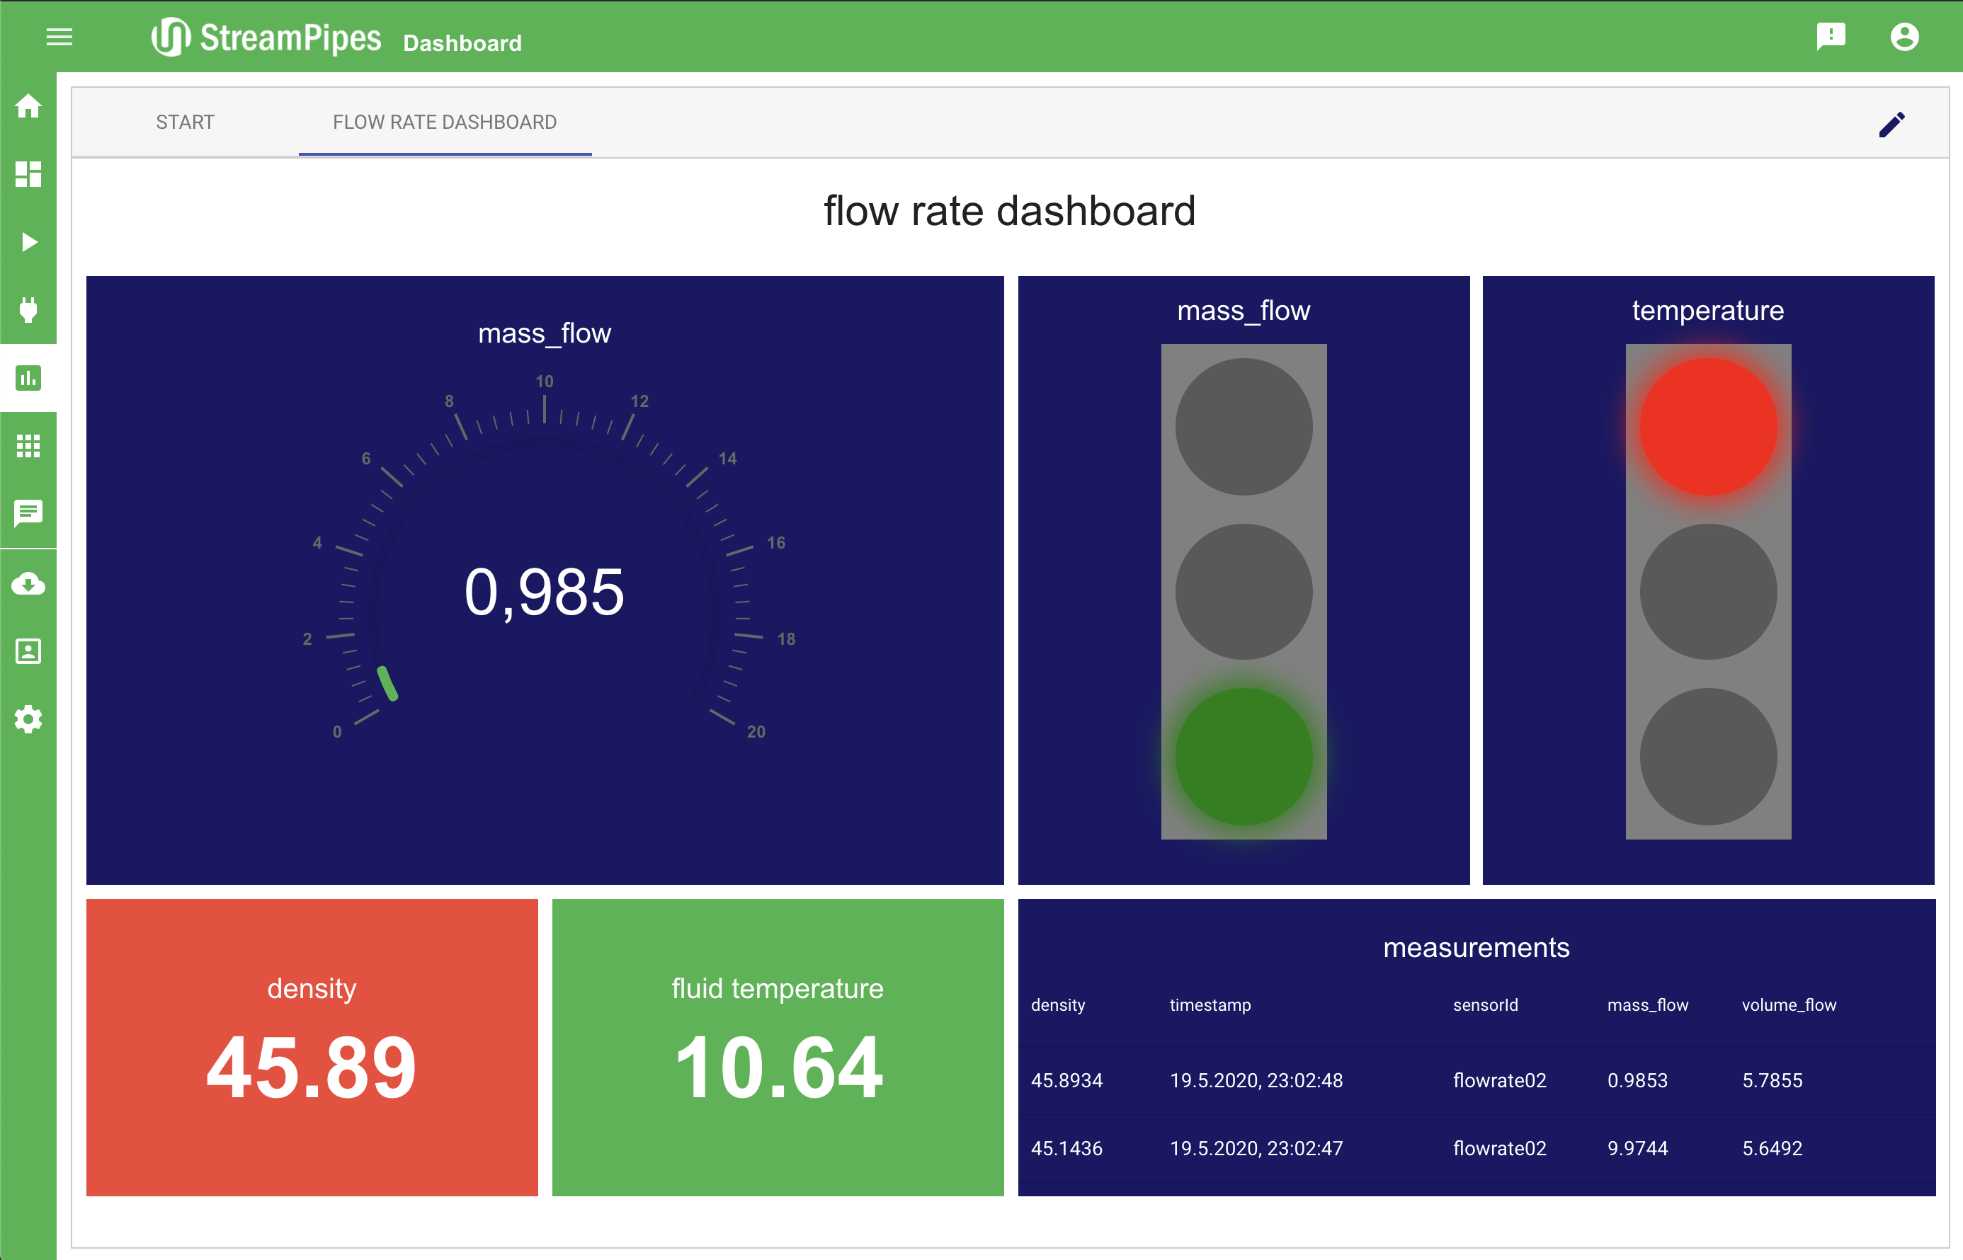Click the Pipelines play icon
This screenshot has width=1963, height=1260.
tap(28, 242)
